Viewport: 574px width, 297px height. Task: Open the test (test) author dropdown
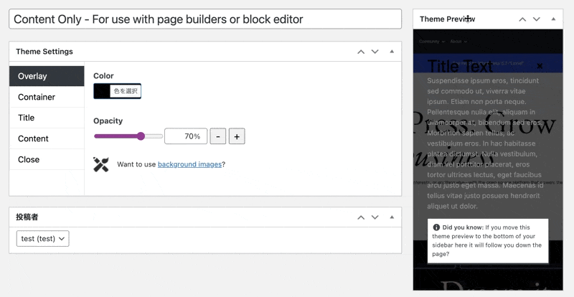(43, 239)
